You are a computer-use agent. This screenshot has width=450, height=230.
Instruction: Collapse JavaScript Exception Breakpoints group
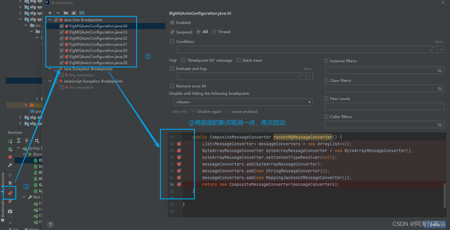[50, 81]
